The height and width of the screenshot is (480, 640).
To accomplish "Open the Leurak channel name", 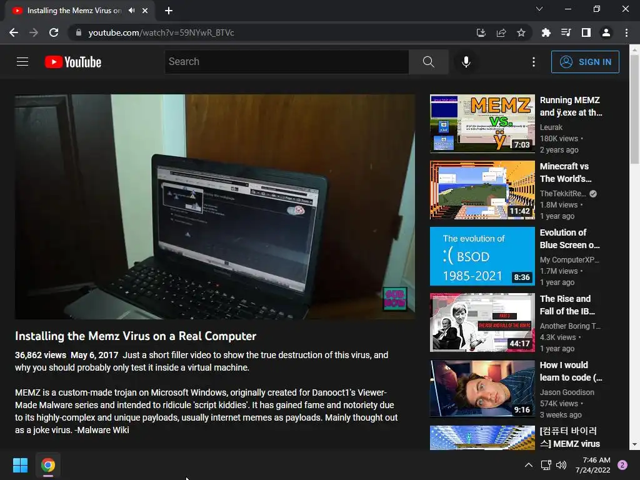I will pyautogui.click(x=551, y=127).
